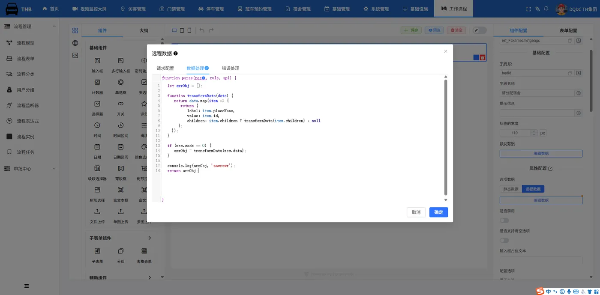Select the 静态数据 option
This screenshot has width=600, height=295.
point(511,189)
